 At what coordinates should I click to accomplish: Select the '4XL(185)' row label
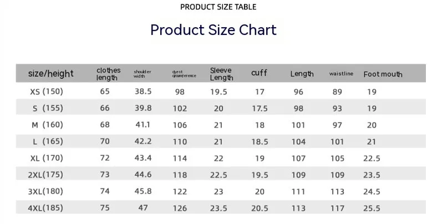[45, 208]
